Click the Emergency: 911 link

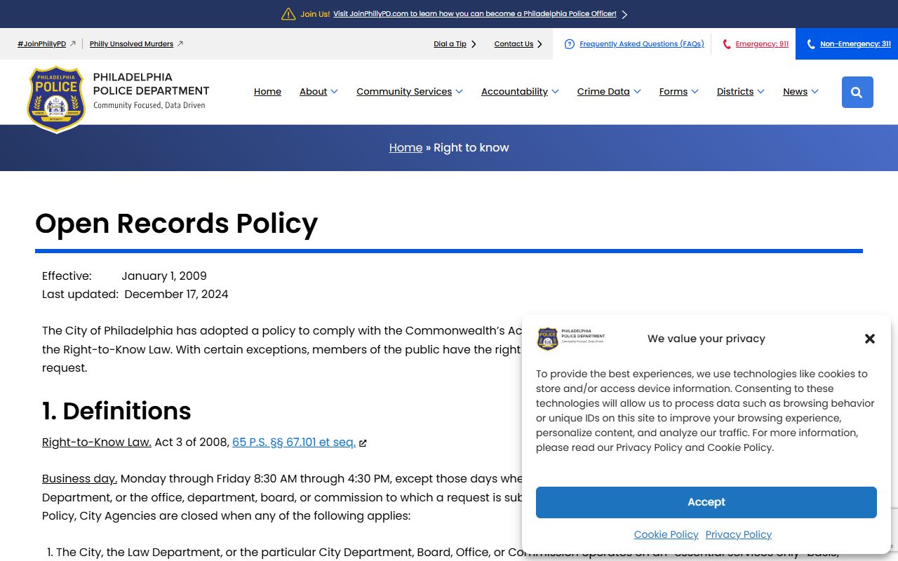click(x=762, y=44)
